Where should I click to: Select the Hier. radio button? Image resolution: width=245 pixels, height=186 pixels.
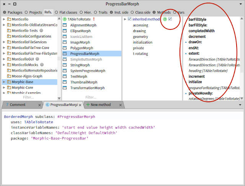(x=81, y=12)
